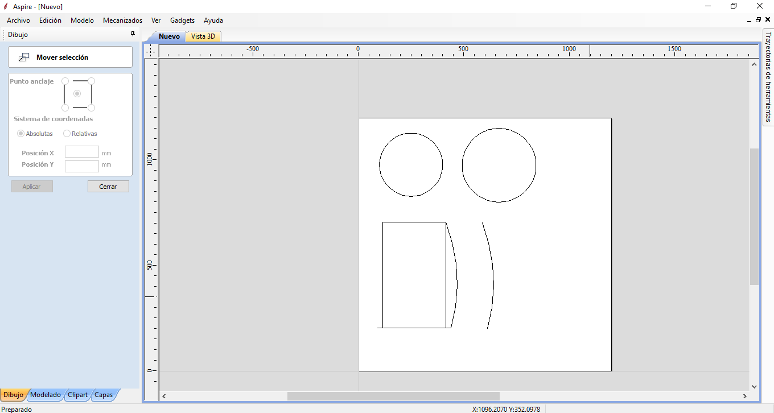This screenshot has height=413, width=774.
Task: Open the Gadgets menu
Action: (182, 20)
